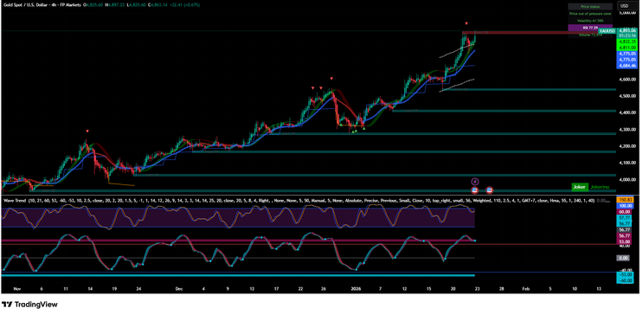This screenshot has width=643, height=315.
Task: Click the Wave Trend indicator title
Action: (15, 201)
